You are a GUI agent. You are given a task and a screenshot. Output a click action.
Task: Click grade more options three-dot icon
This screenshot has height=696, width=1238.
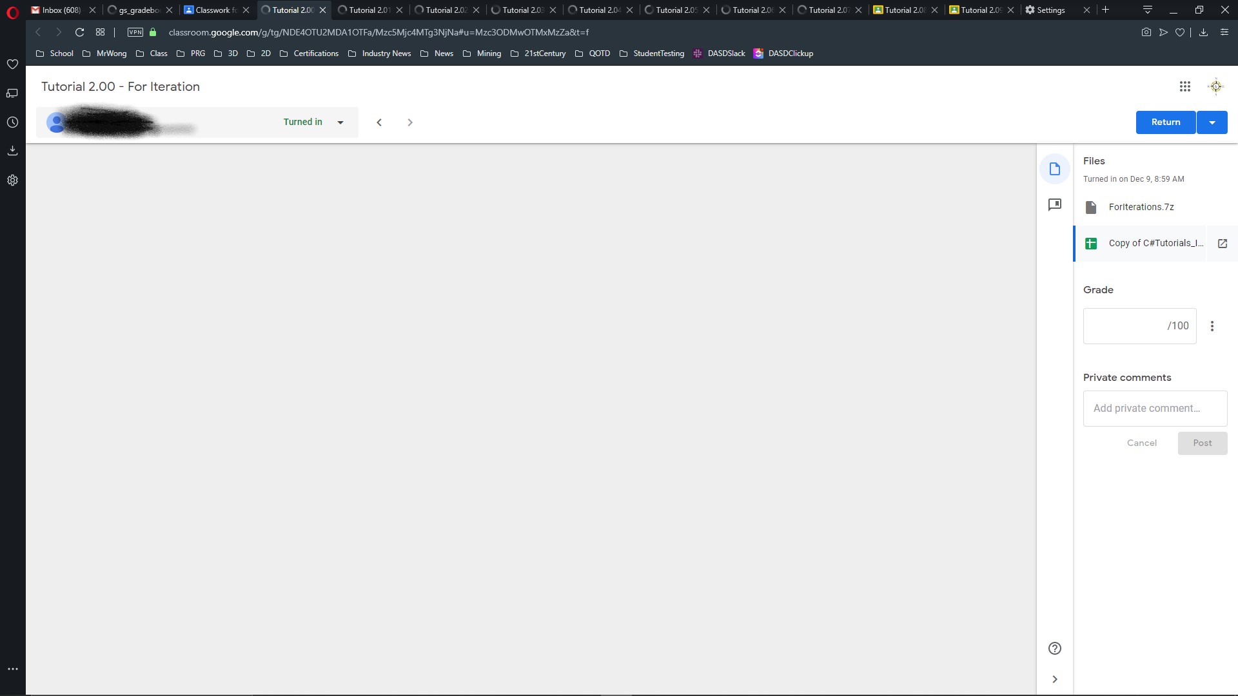(1212, 326)
